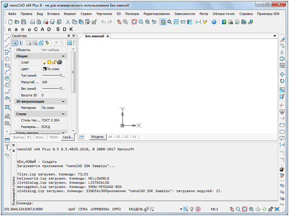Click the Zoom Window icon with red frame in the toolbar
The height and width of the screenshot is (216, 289).
click(x=134, y=22)
